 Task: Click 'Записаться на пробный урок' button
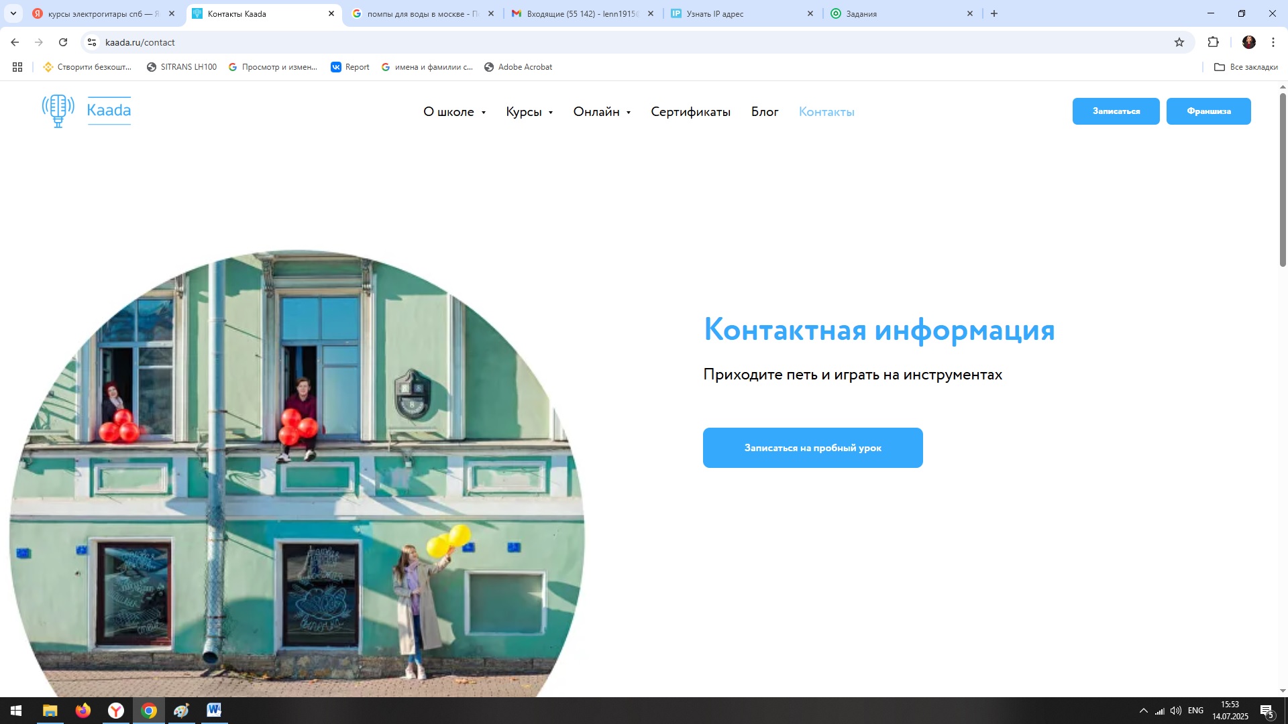[812, 448]
